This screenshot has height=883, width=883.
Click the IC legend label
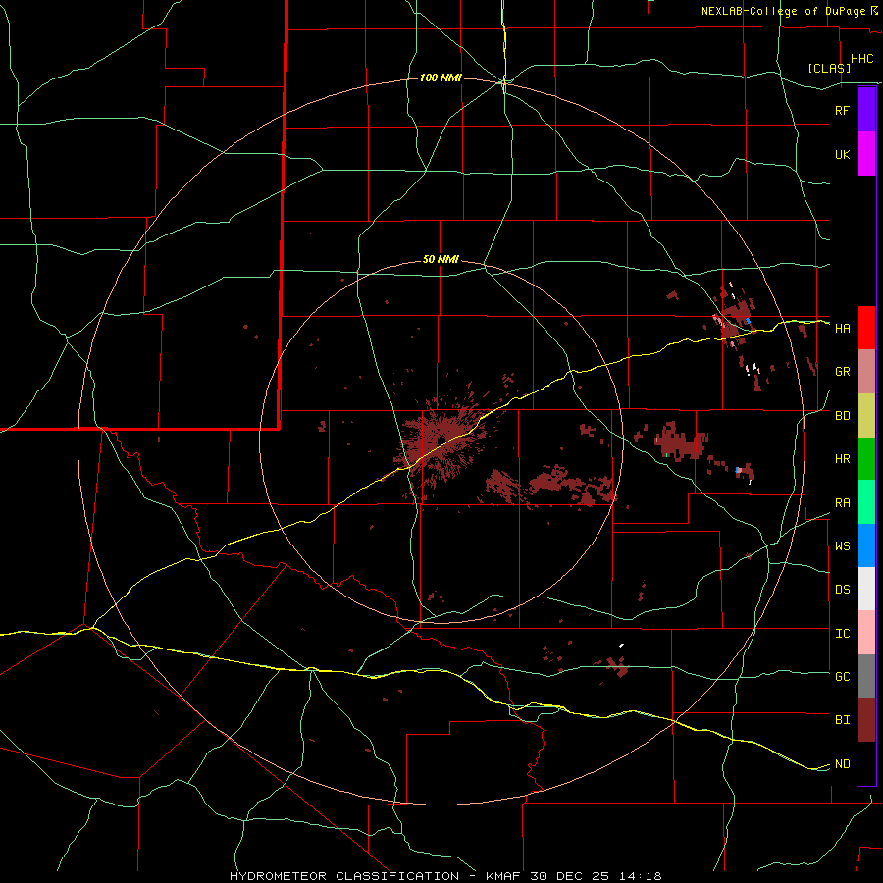point(842,634)
